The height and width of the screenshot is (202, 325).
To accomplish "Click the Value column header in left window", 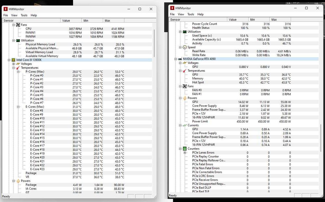I will pyautogui.click(x=71, y=21).
